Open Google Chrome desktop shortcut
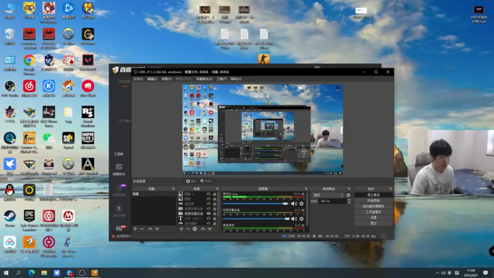494x278 pixels. click(x=29, y=61)
